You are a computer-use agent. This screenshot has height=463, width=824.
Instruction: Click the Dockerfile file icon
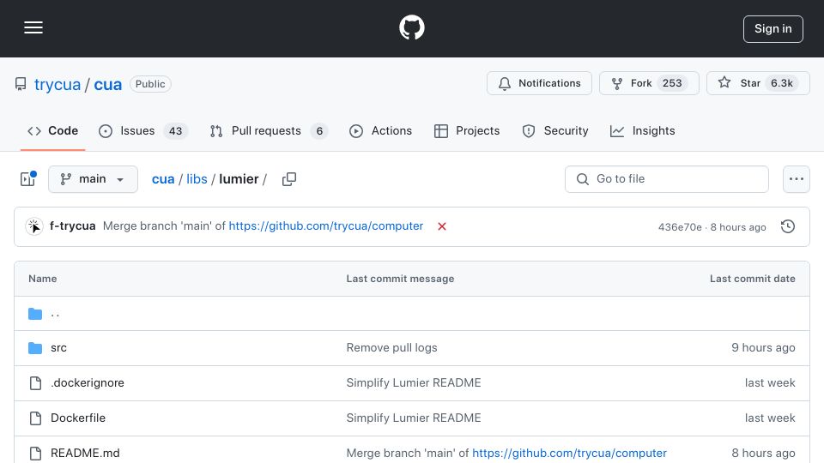pyautogui.click(x=35, y=418)
